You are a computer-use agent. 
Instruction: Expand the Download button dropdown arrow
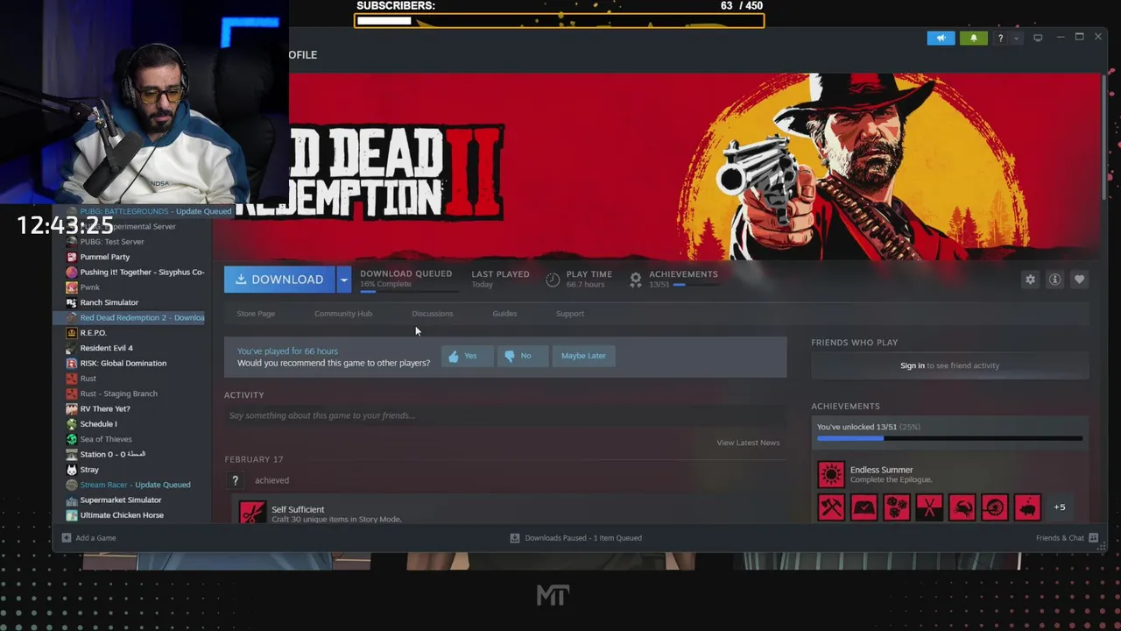[x=343, y=280]
